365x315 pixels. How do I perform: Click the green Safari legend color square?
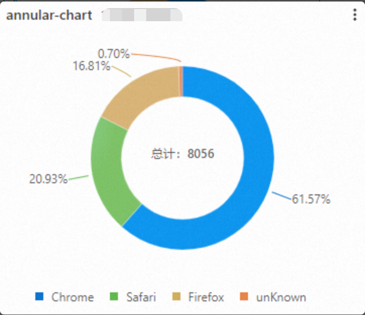(114, 296)
